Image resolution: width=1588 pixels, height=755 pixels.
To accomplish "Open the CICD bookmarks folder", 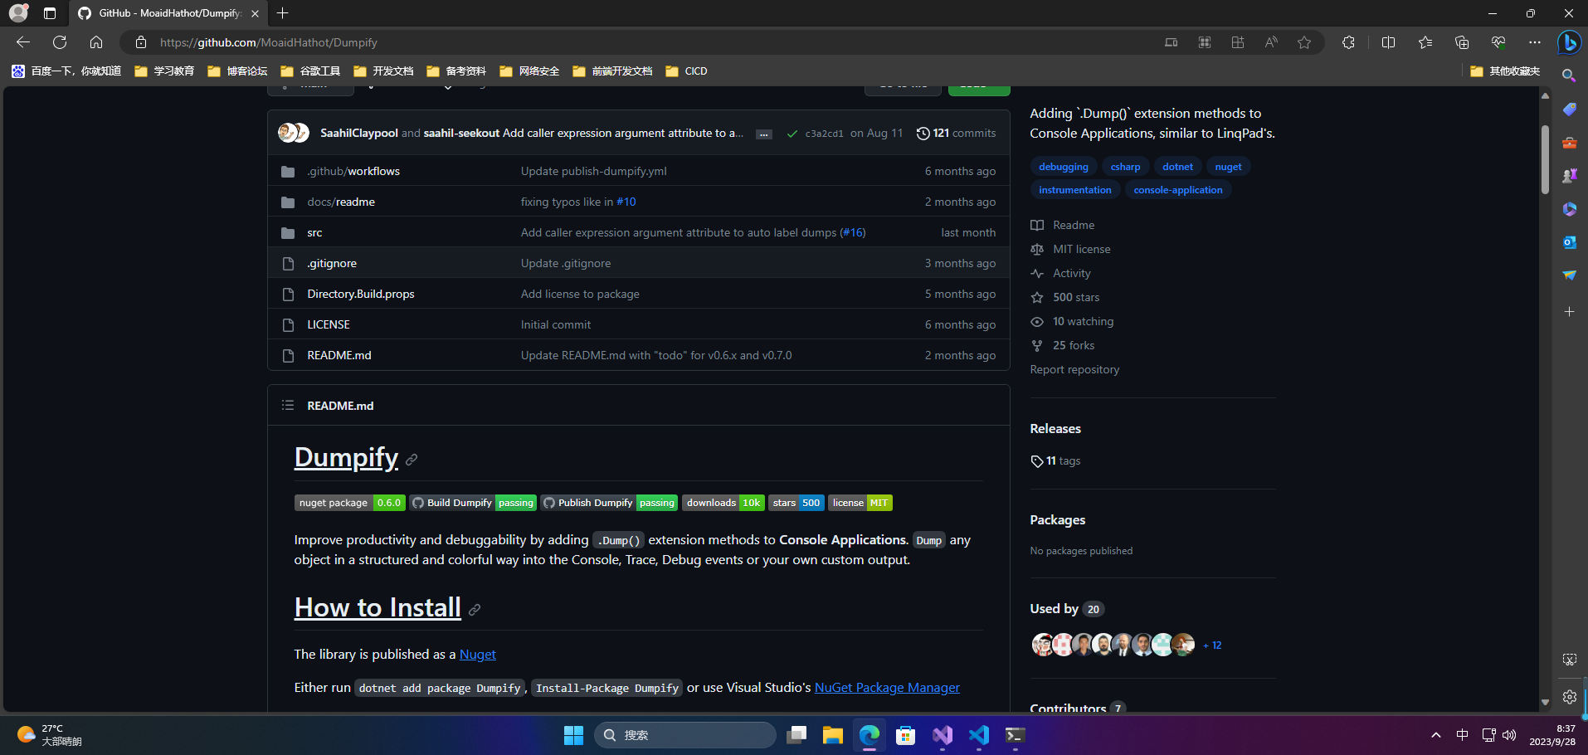I will tap(687, 71).
